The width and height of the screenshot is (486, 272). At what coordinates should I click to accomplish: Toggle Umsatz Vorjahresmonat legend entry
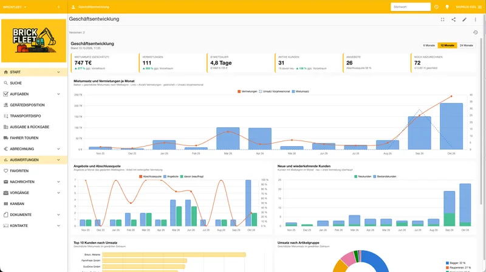[x=275, y=92]
